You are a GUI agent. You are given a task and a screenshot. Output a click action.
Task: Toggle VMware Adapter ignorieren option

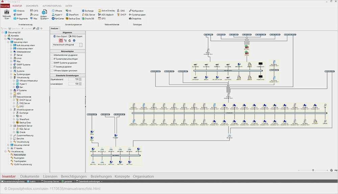click(x=52, y=71)
